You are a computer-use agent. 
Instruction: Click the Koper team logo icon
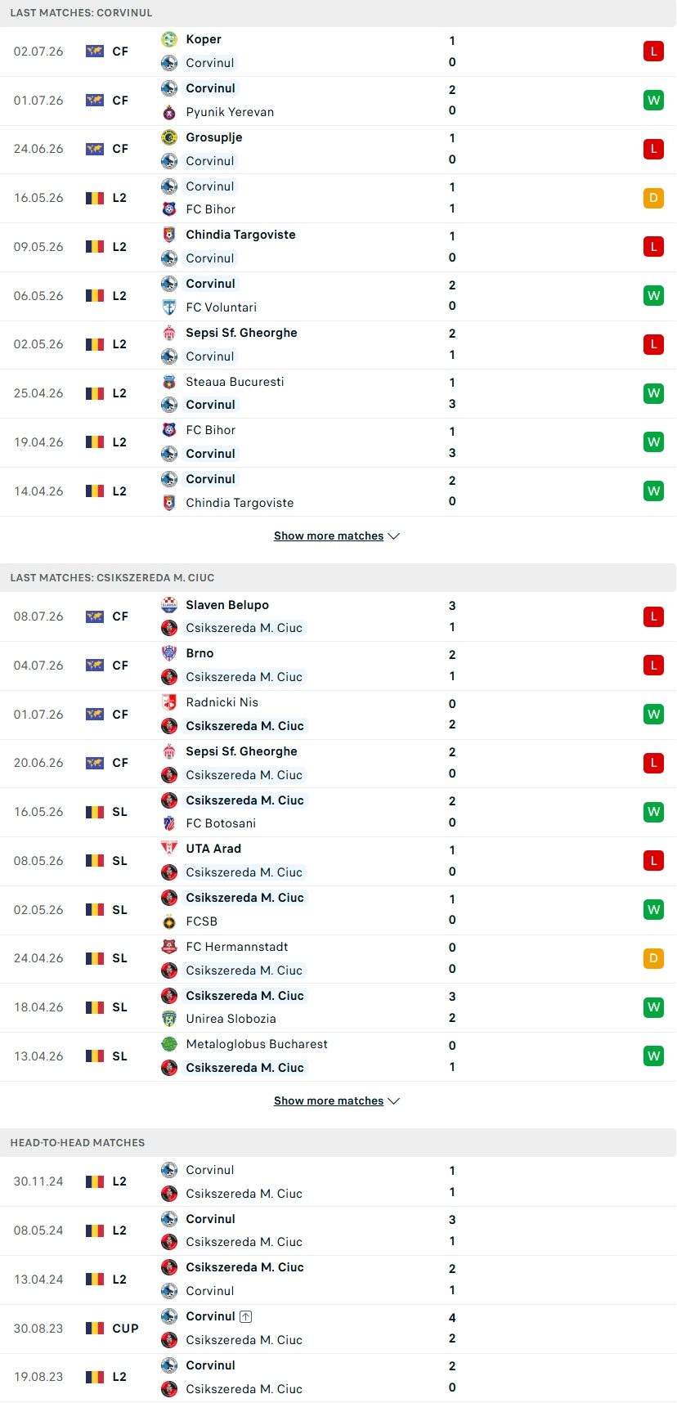coord(169,39)
